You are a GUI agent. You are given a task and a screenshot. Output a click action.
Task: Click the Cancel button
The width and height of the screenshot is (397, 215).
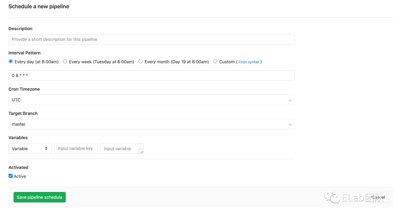point(378,197)
